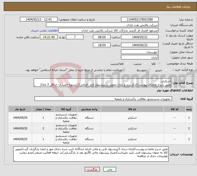Click دستگاه unit in row 1
Screen dimensions: 197x176
(89, 118)
